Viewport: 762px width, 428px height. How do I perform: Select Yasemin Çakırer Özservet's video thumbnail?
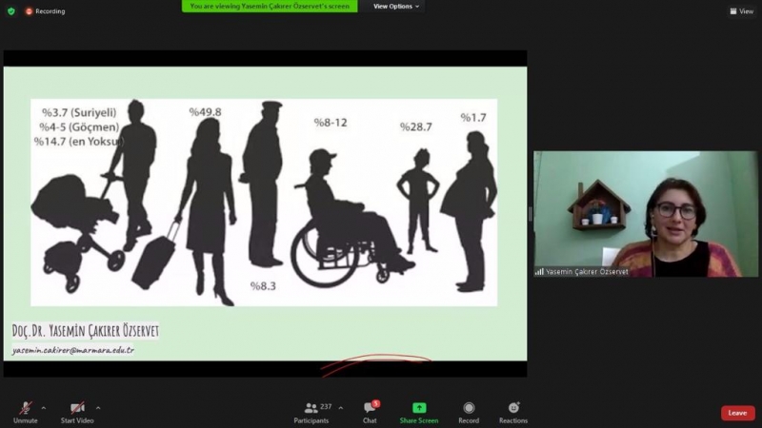[645, 214]
